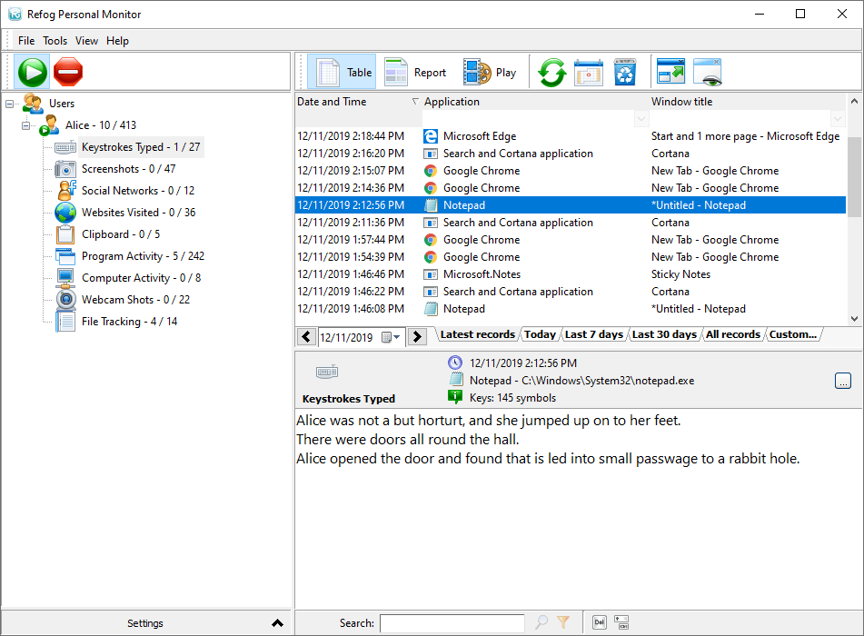Select Social Networks category
864x636 pixels.
tap(138, 191)
